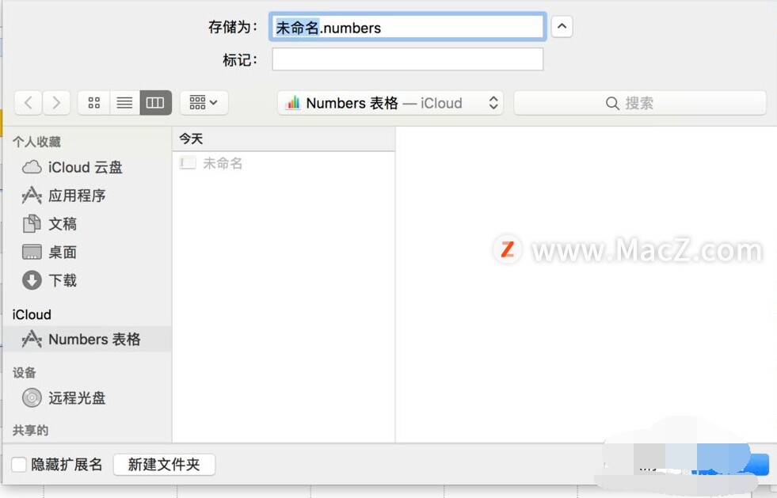Click the applications icon beside 应用程序
The height and width of the screenshot is (498, 777).
click(x=32, y=196)
